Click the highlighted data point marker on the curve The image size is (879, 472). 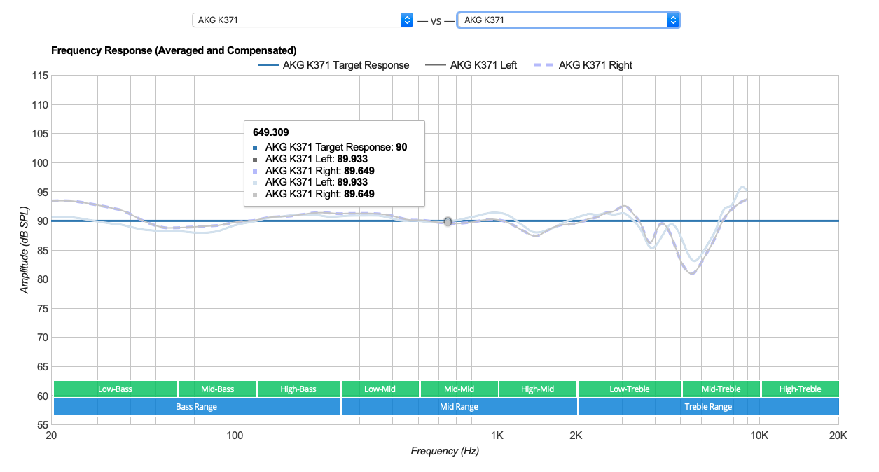click(448, 222)
